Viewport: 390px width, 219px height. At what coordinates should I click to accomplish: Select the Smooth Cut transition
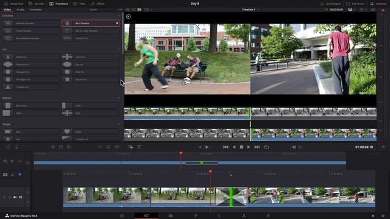(x=90, y=38)
